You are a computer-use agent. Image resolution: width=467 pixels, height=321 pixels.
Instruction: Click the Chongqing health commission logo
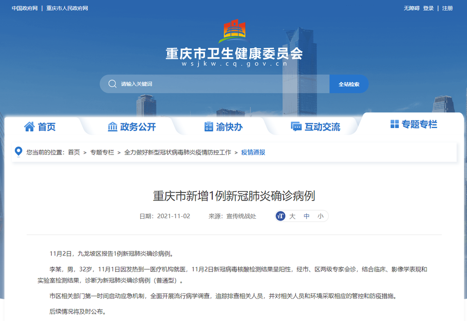(234, 31)
